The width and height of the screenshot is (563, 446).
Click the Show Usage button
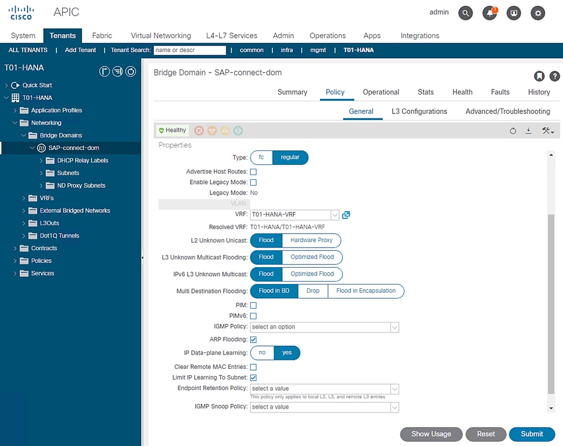[431, 434]
